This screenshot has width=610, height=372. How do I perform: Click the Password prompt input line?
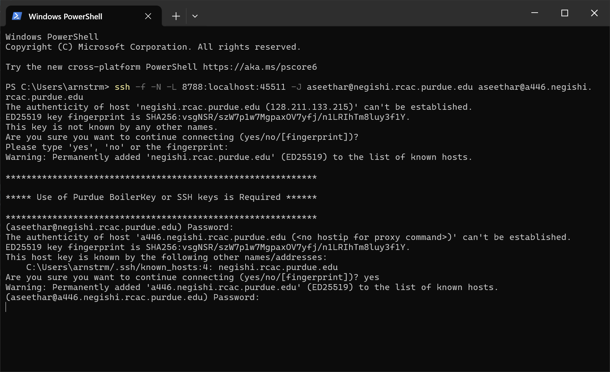coord(132,297)
